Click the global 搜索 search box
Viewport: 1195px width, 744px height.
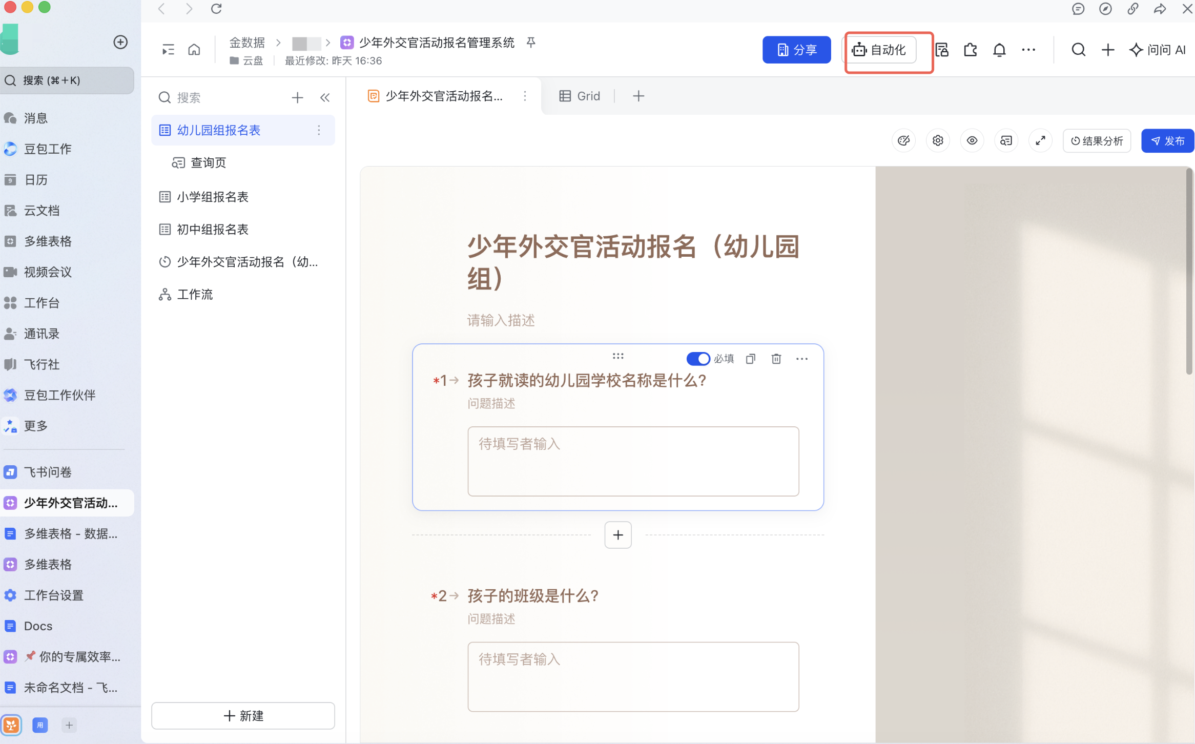(67, 80)
